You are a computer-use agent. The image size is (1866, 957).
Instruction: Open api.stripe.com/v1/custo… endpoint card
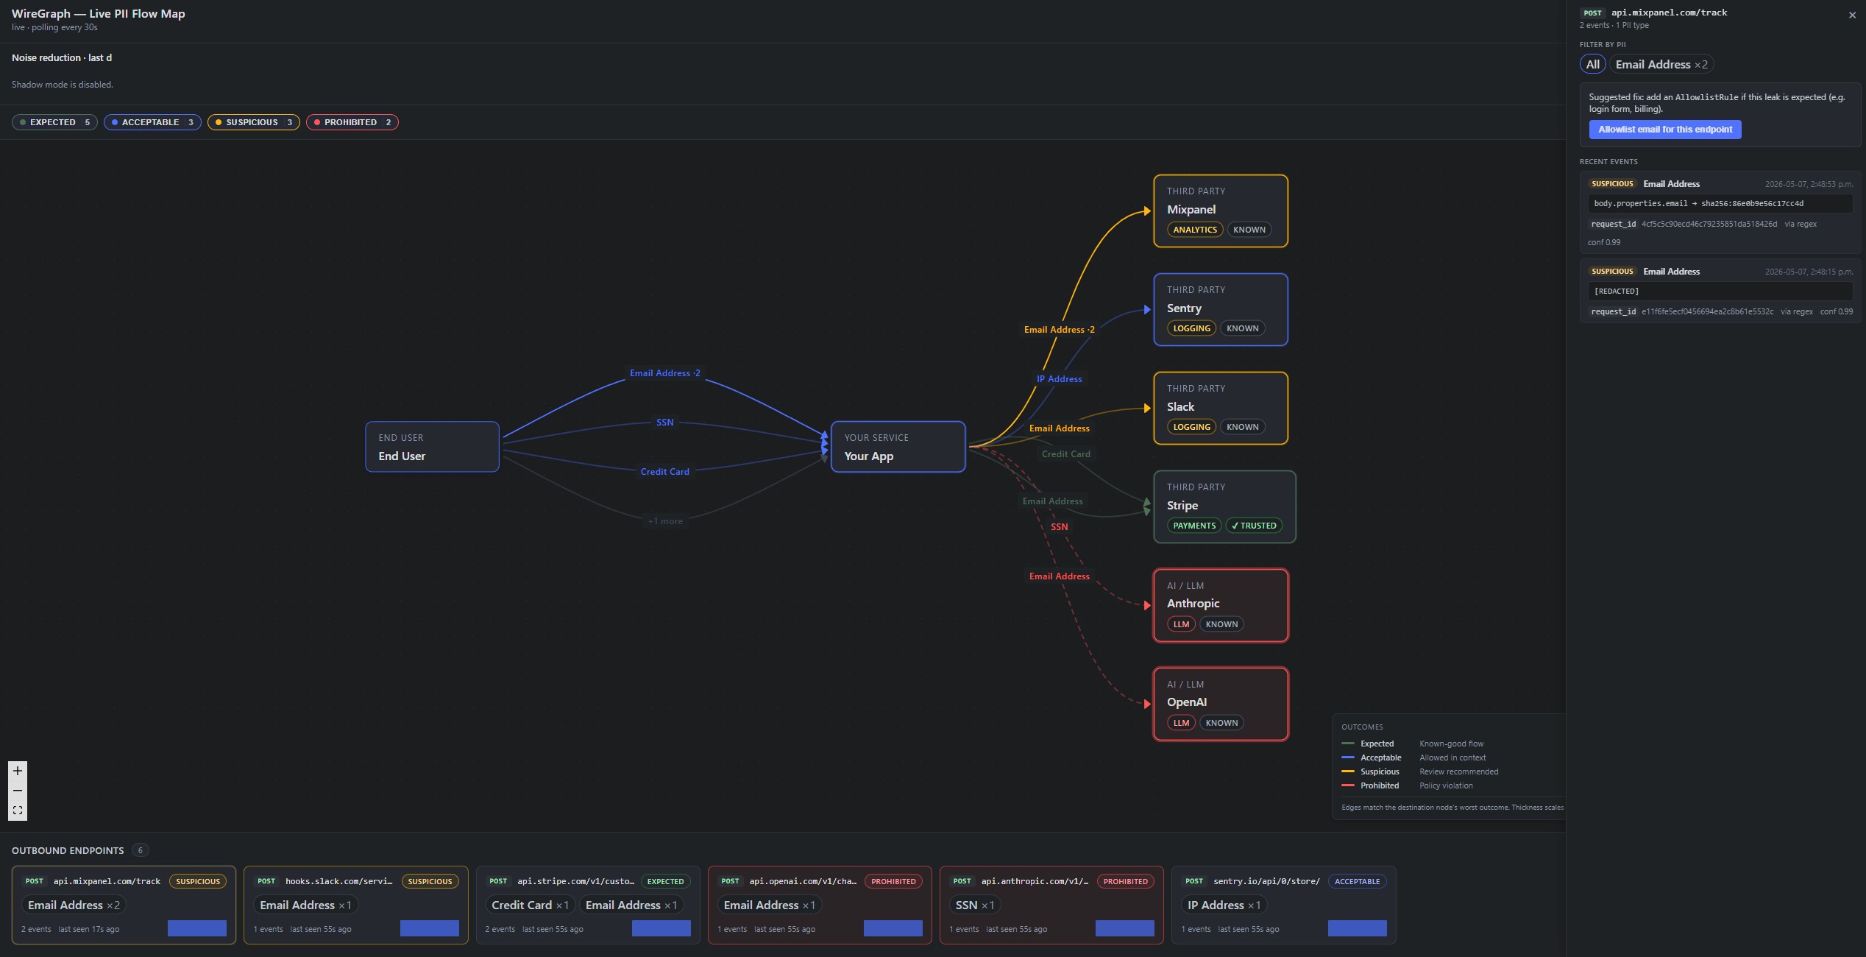click(x=588, y=905)
